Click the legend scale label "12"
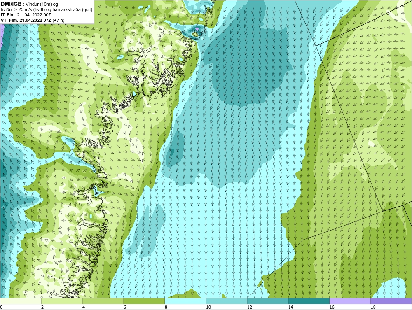412x310 pixels. coord(250,307)
